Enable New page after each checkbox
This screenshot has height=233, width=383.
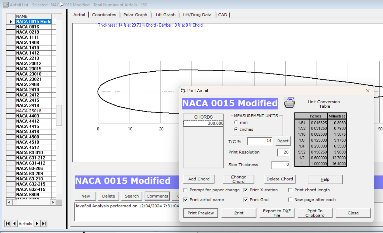click(290, 200)
